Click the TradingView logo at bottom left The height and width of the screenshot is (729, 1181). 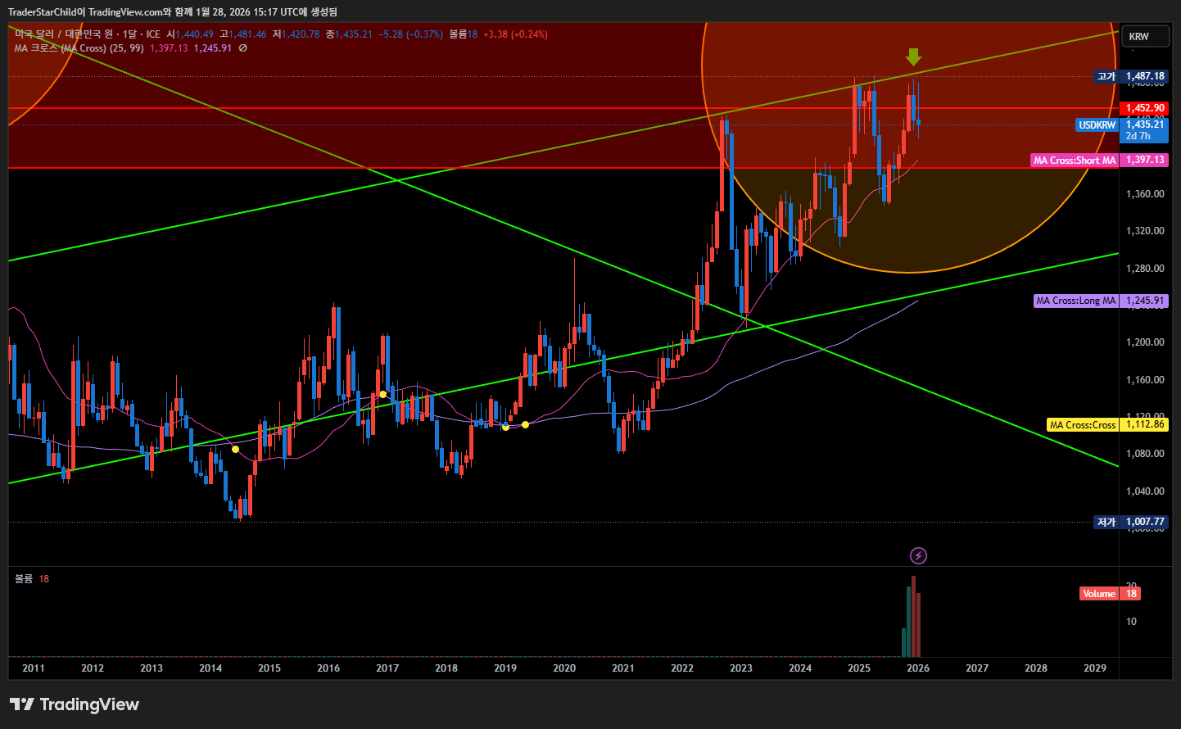point(75,704)
